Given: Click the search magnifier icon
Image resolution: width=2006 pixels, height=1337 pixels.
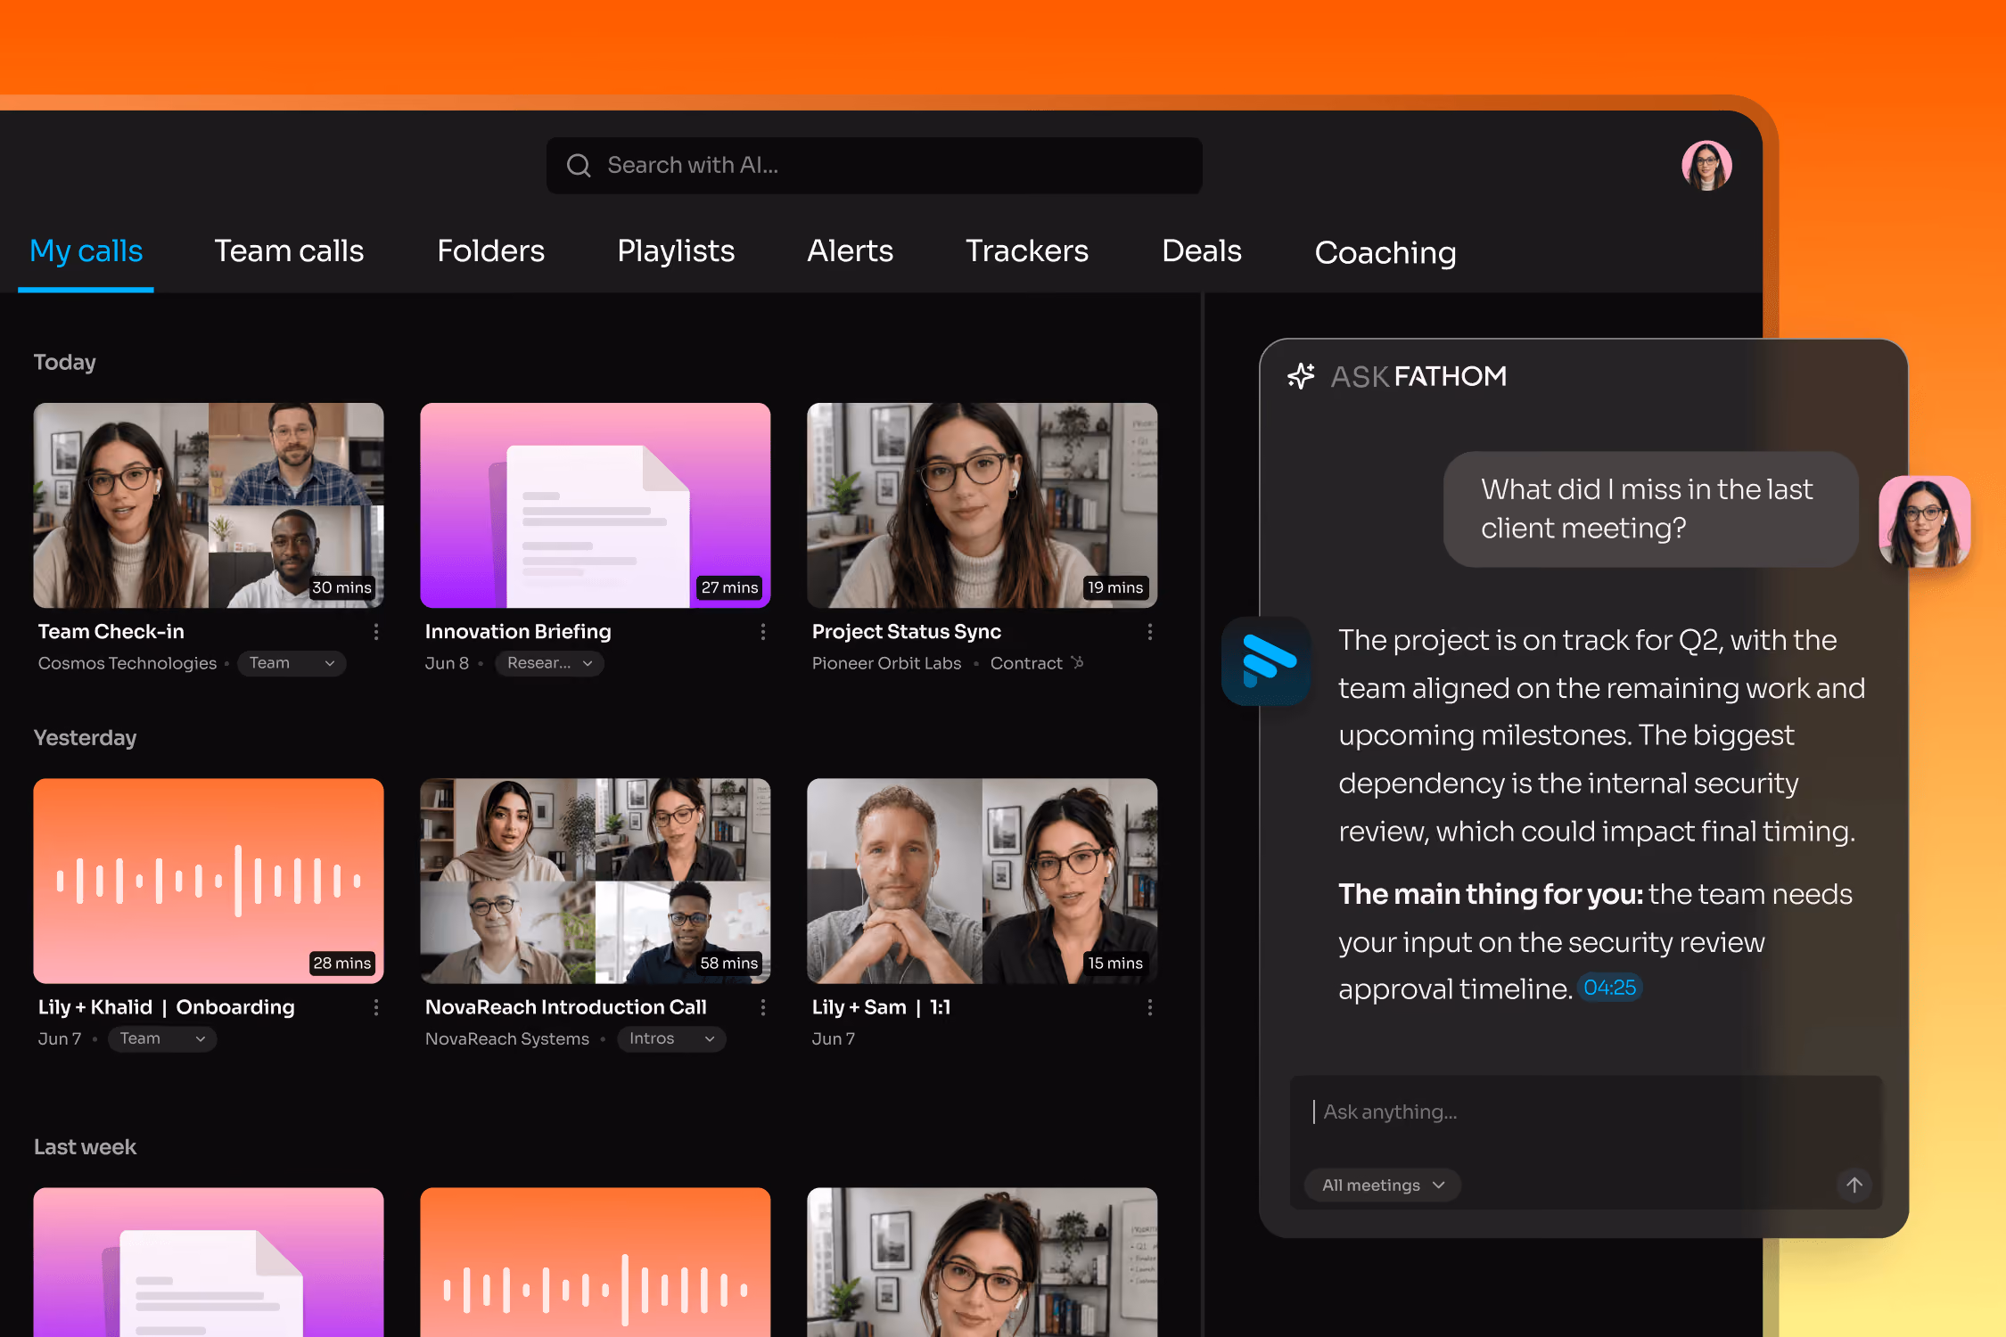Looking at the screenshot, I should [579, 166].
